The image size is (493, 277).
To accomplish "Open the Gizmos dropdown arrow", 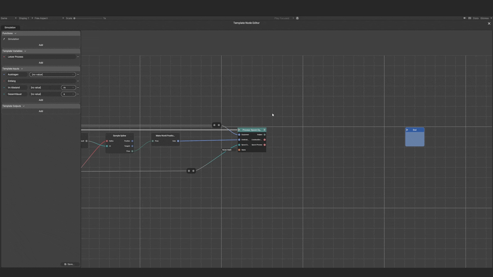I will 491,18.
